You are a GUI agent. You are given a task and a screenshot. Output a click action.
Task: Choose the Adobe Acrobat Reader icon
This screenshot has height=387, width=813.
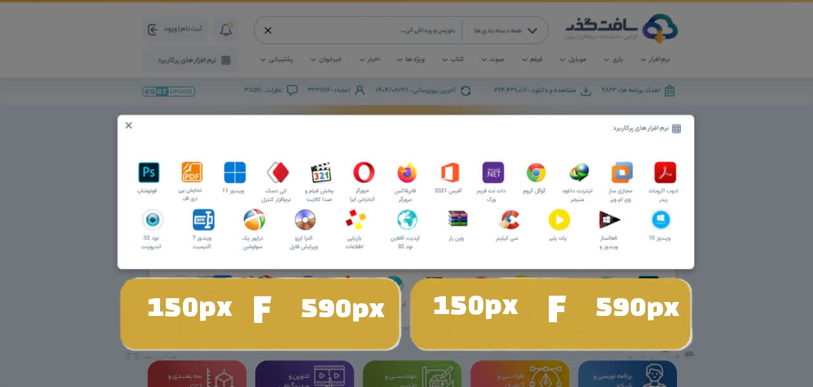tap(665, 173)
